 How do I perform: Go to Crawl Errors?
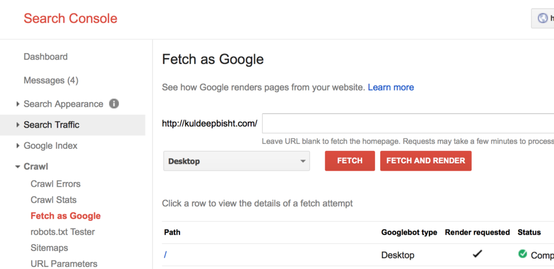[x=56, y=184]
